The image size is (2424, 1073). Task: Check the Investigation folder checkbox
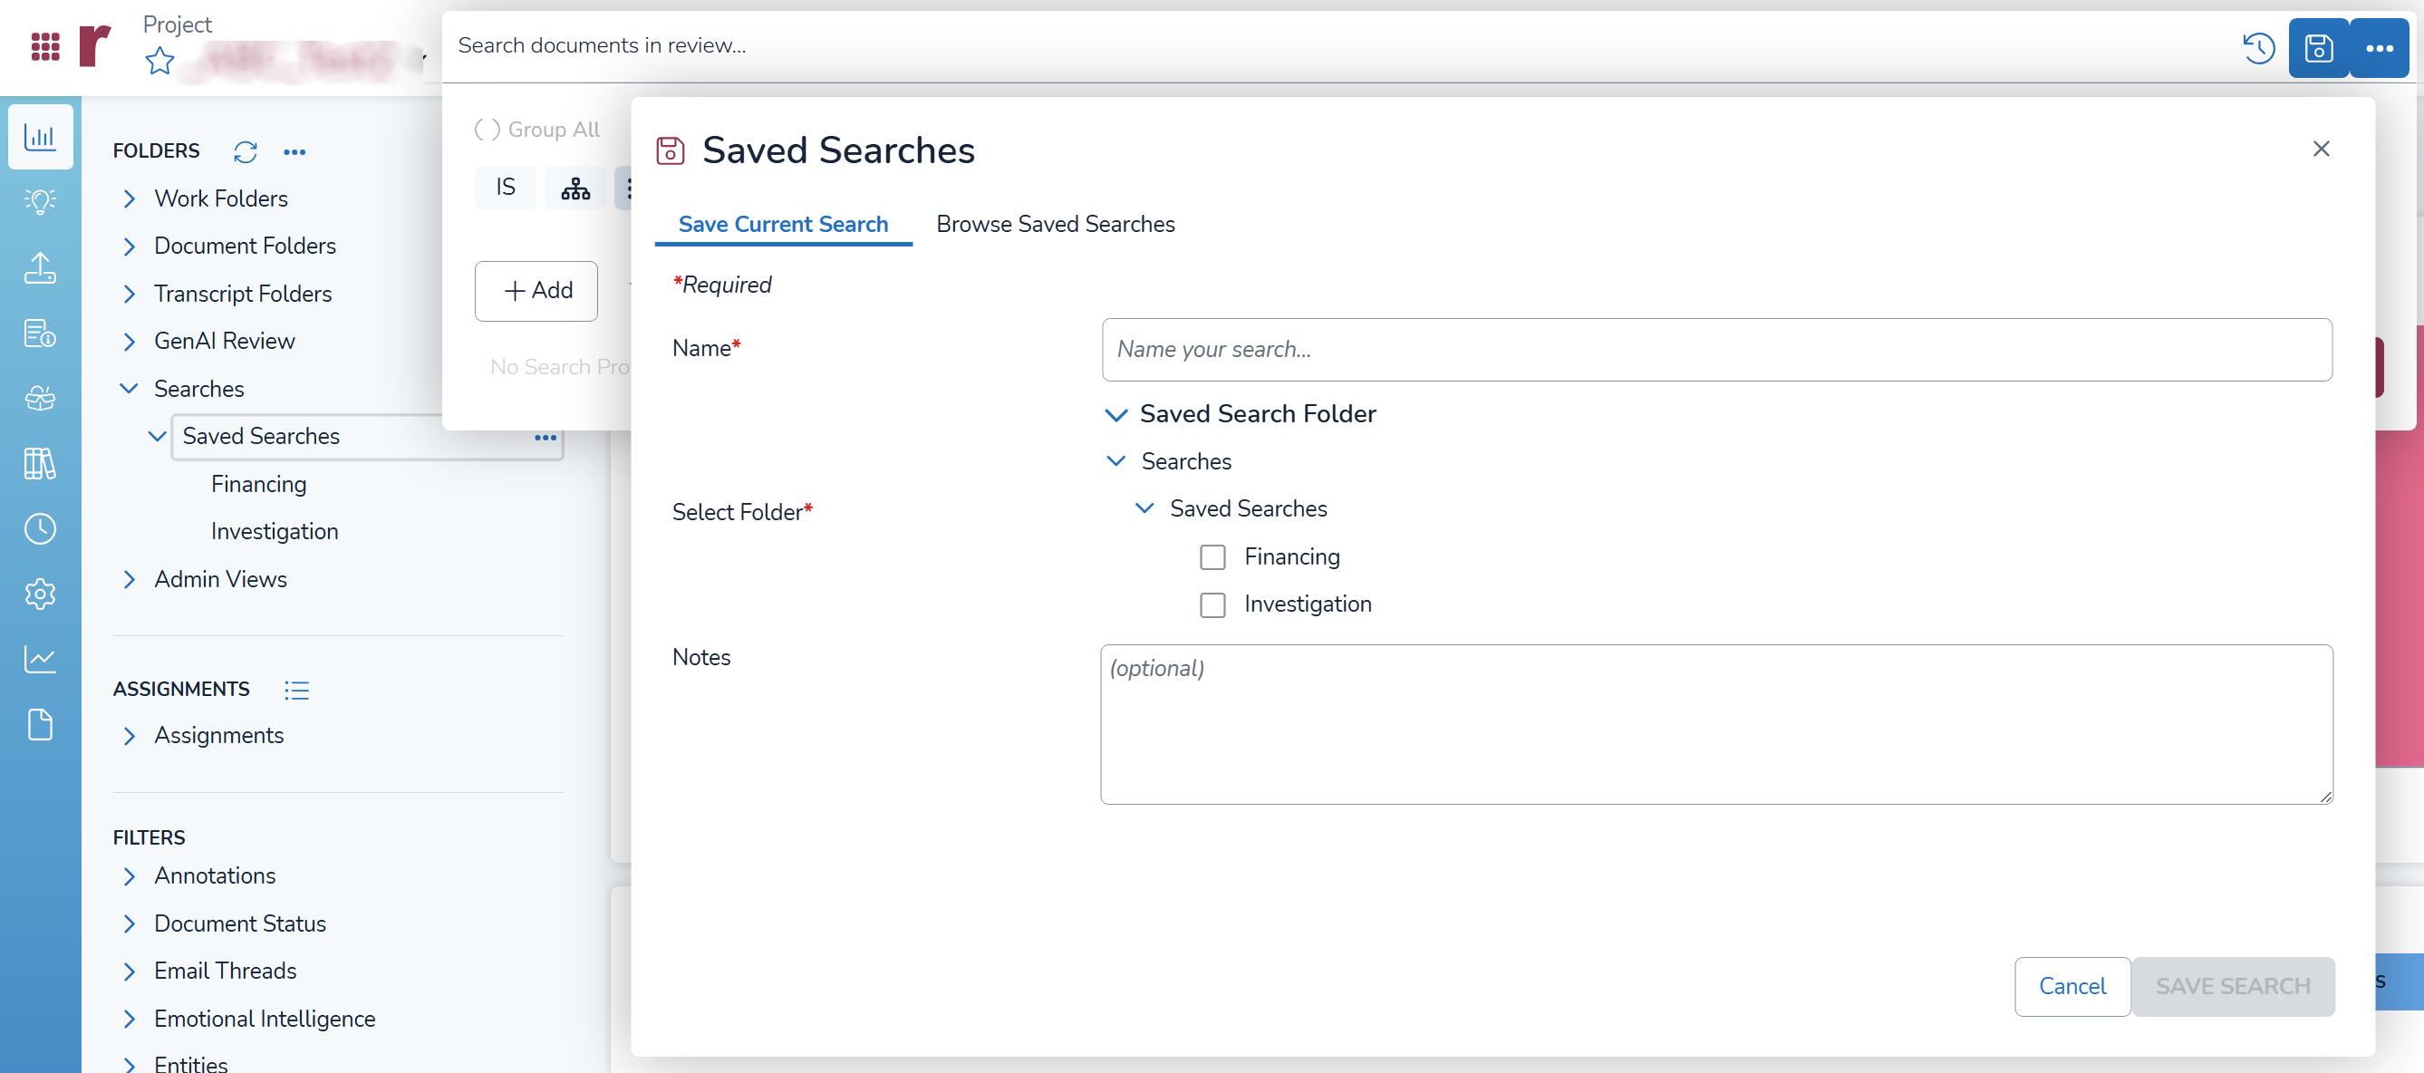[x=1212, y=604]
